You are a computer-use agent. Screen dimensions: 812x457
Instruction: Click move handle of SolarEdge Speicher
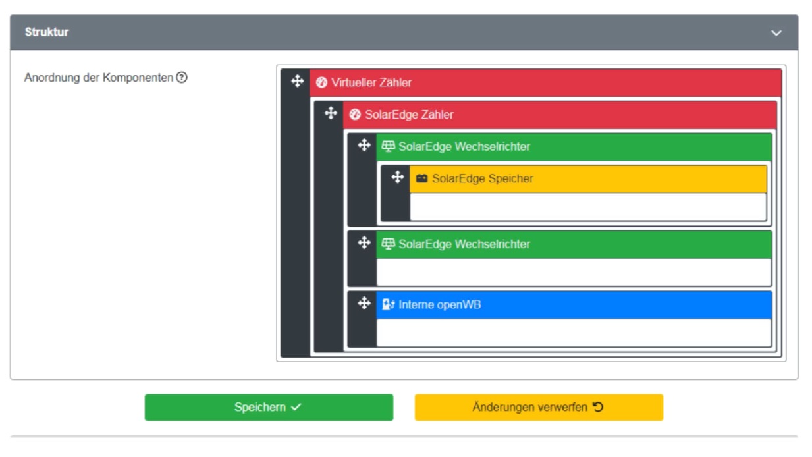pyautogui.click(x=397, y=176)
